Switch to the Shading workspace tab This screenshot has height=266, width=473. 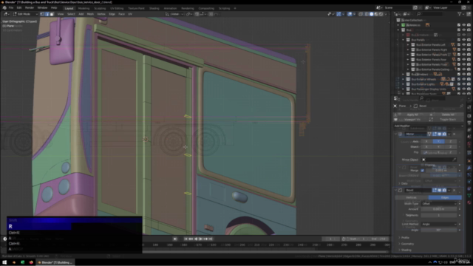coord(154,8)
